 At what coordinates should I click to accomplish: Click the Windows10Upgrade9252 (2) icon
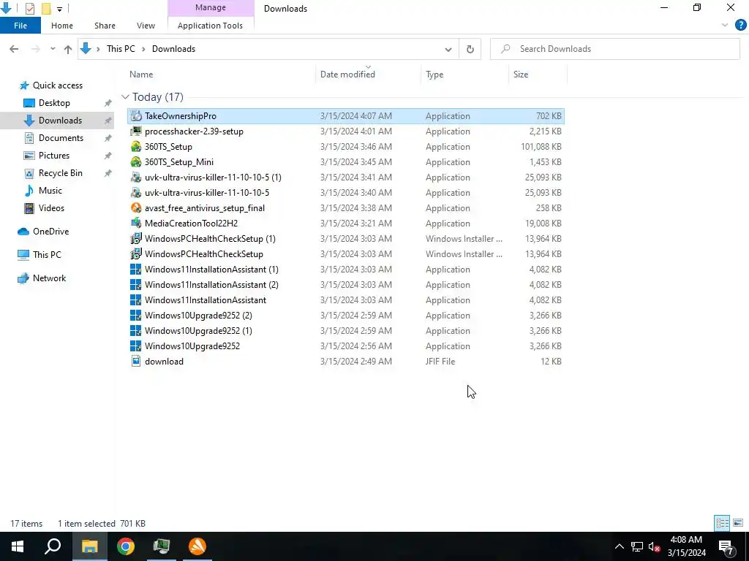coord(136,316)
